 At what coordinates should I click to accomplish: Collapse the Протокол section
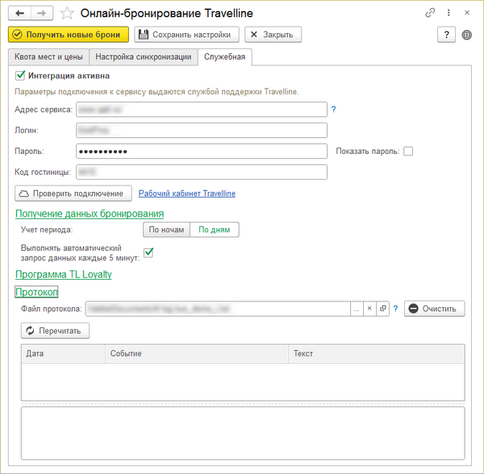coord(36,292)
